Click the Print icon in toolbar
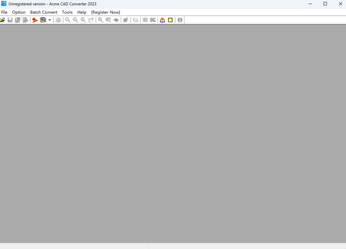Viewport: 346px width, 249px height. pyautogui.click(x=58, y=20)
